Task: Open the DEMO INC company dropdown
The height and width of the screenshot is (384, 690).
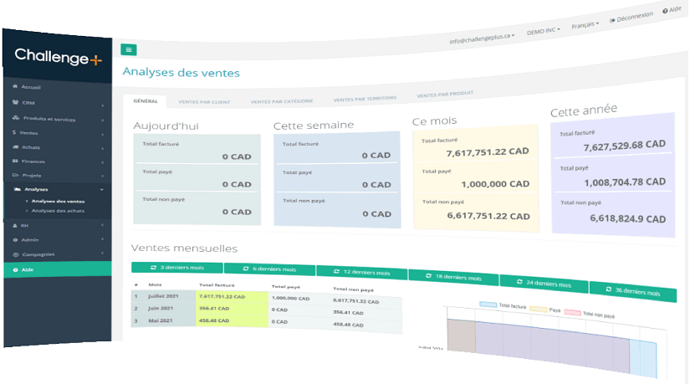Action: 544,31
